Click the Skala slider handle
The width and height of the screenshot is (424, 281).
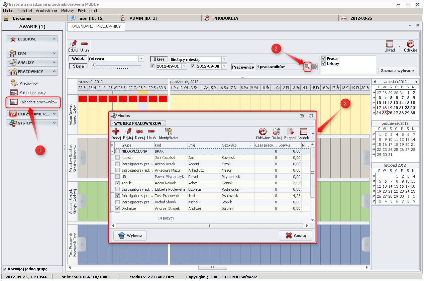pyautogui.click(x=95, y=66)
